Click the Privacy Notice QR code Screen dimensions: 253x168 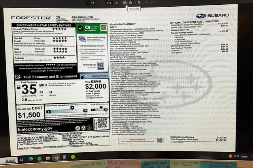tap(160, 140)
